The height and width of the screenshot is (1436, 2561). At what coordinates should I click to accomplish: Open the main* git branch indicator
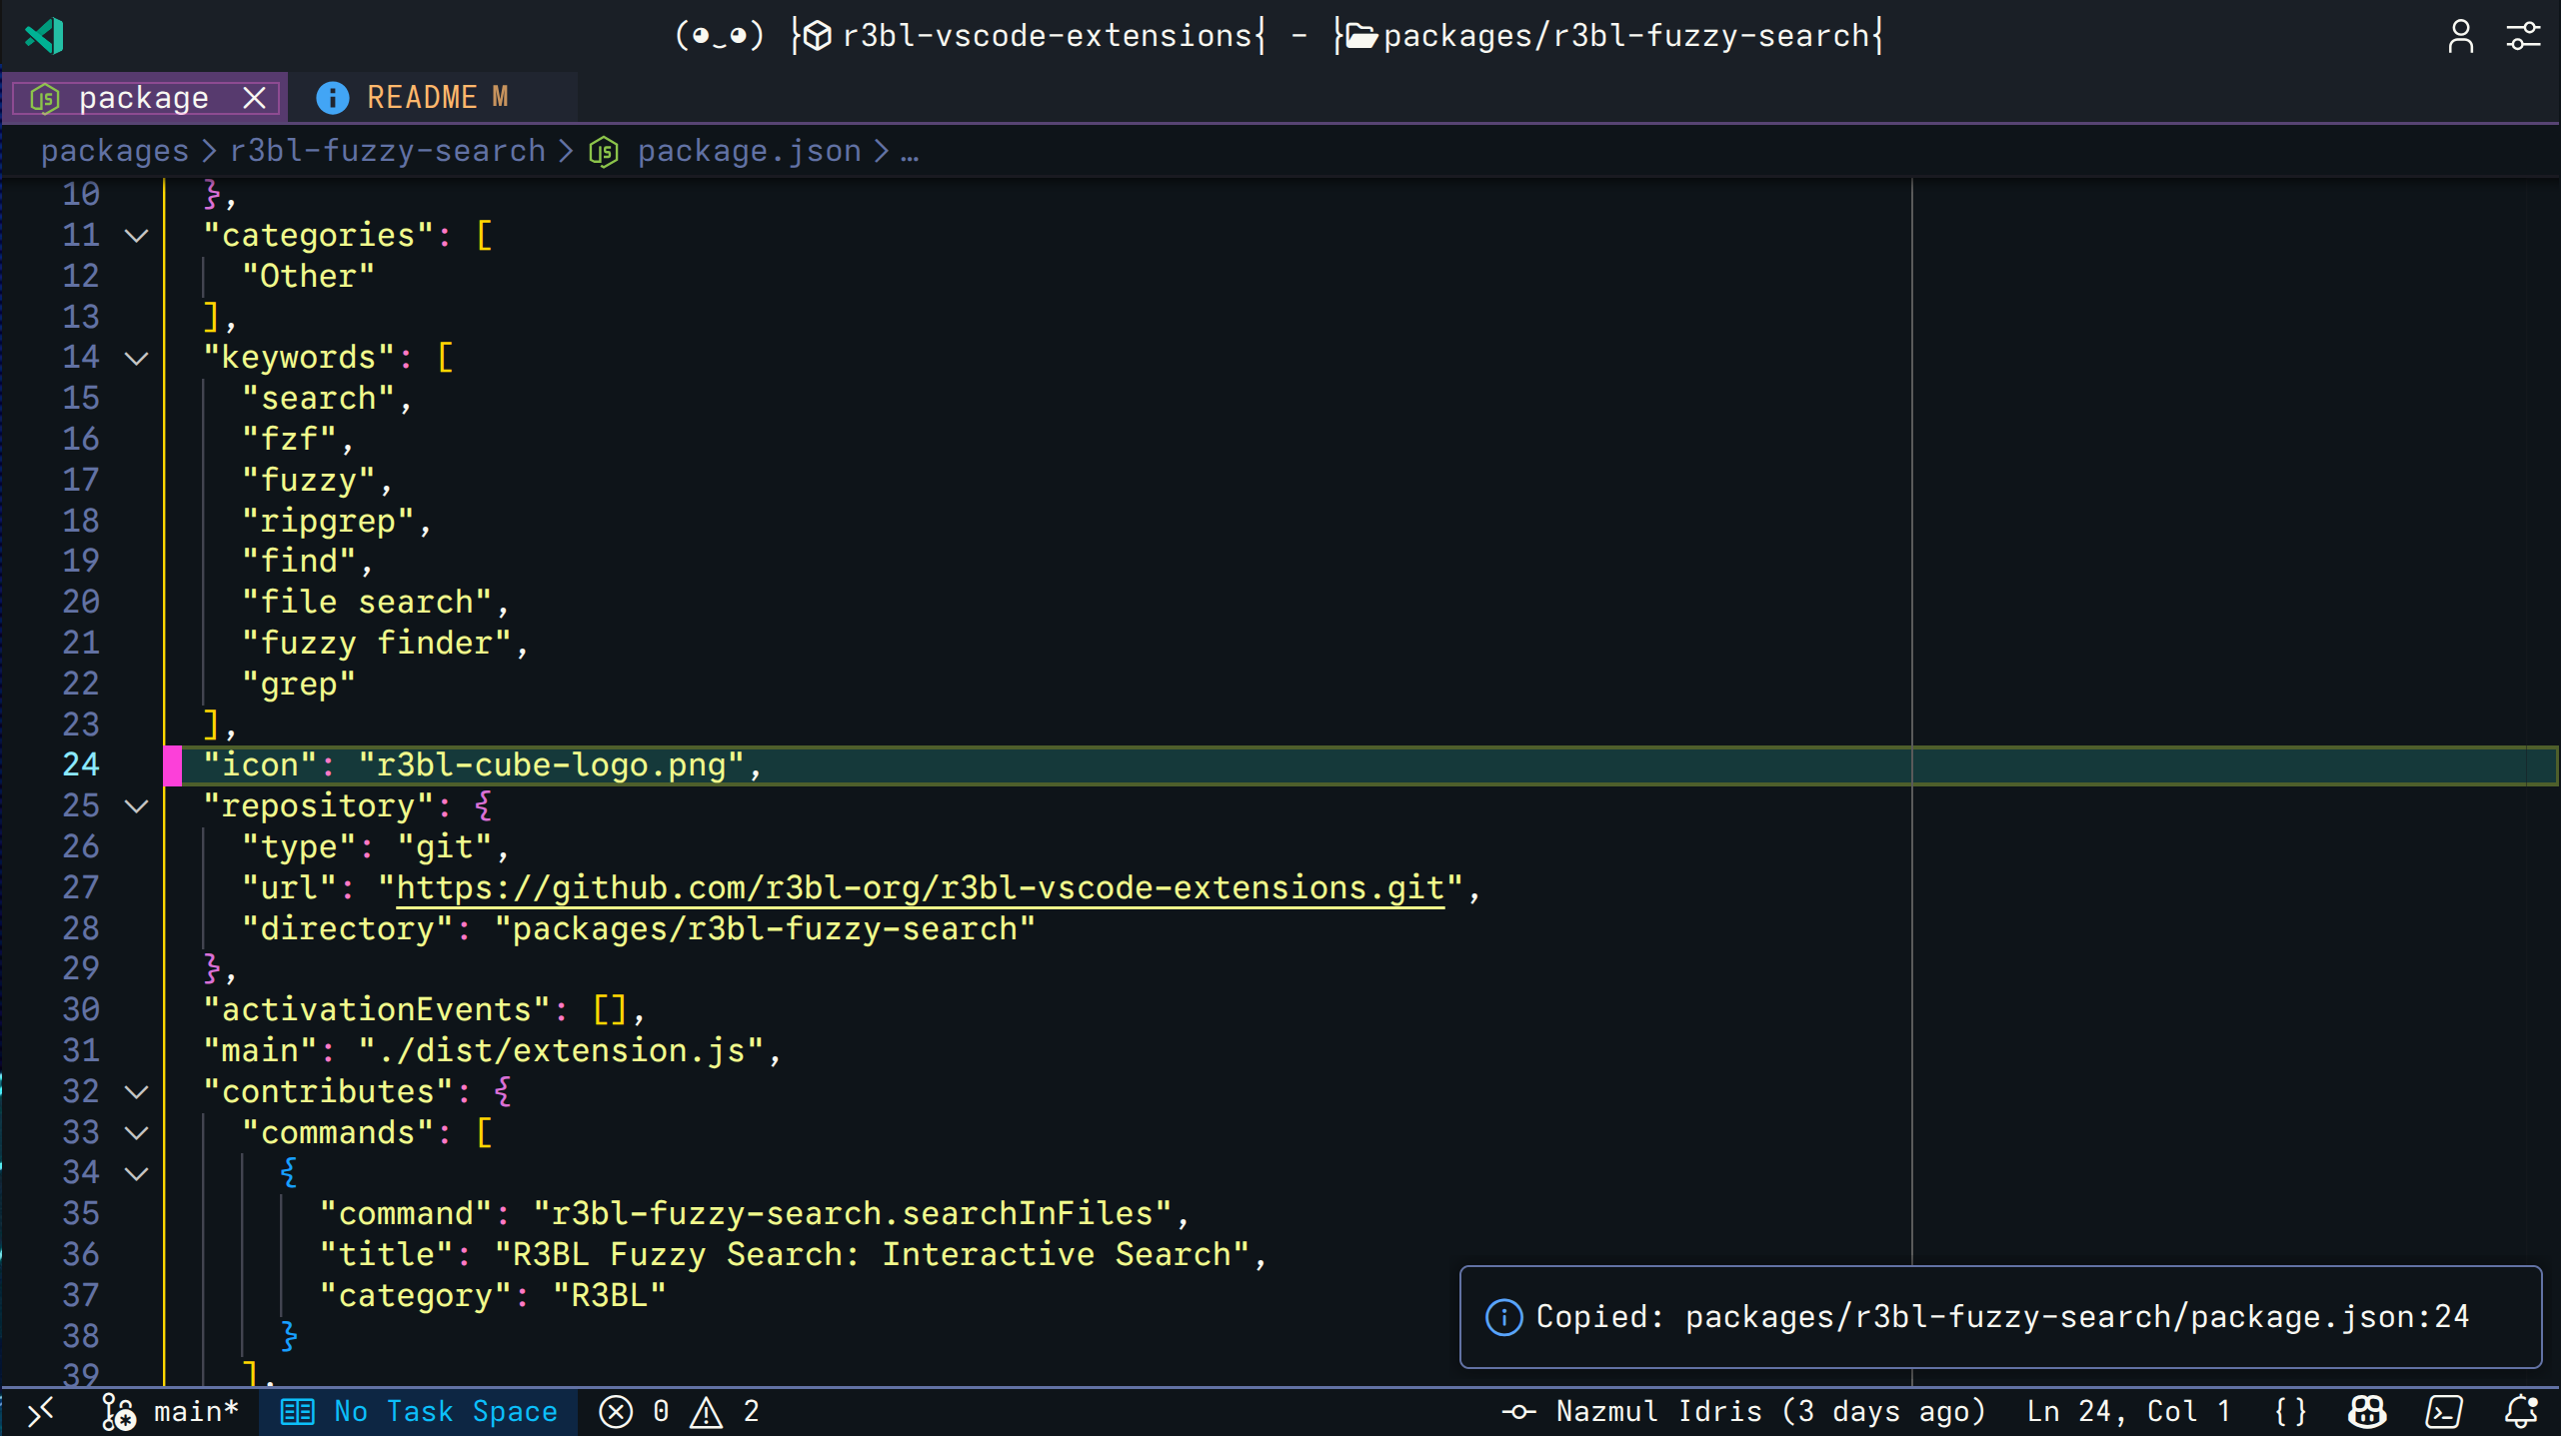coord(172,1411)
